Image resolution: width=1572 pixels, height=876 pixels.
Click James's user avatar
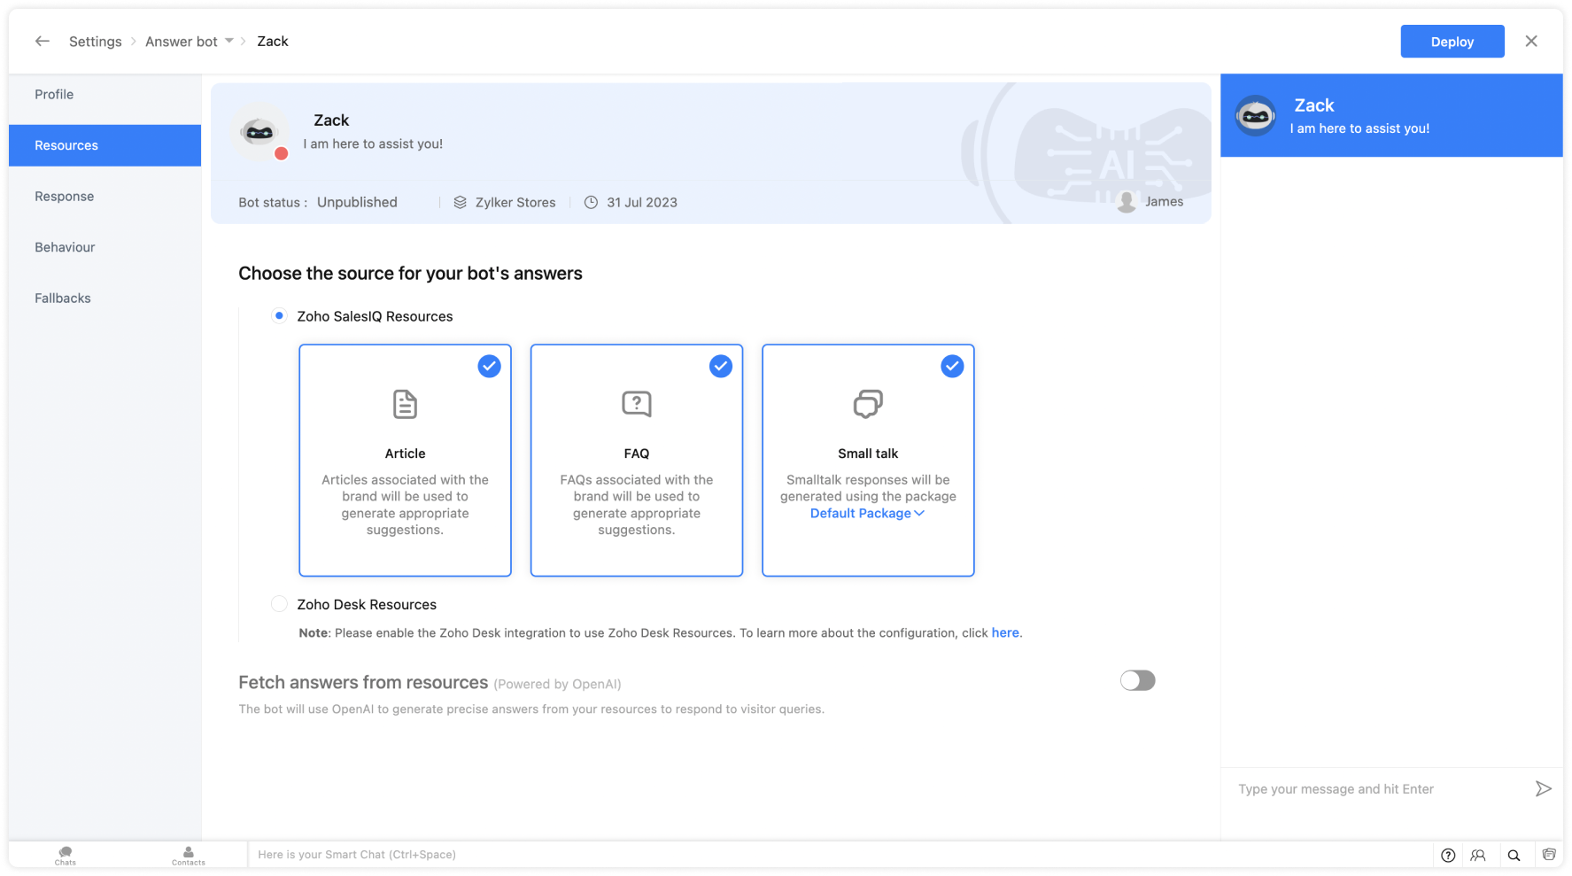[1127, 201]
